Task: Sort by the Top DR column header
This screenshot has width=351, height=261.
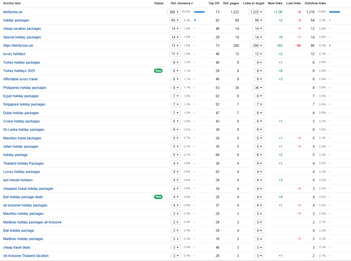Action: [214, 3]
